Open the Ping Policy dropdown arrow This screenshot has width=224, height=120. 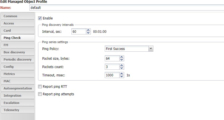pyautogui.click(x=151, y=49)
